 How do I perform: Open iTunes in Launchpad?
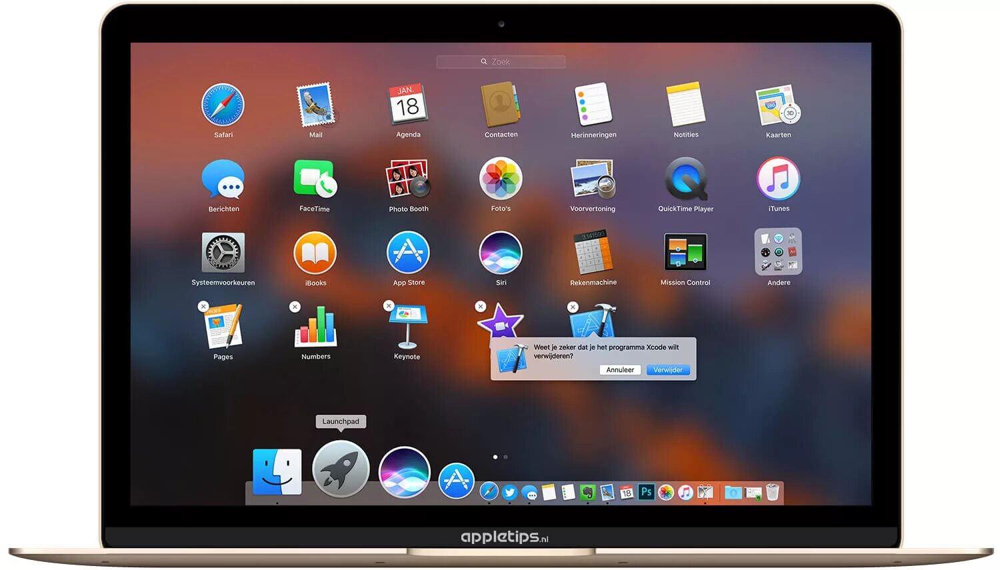pyautogui.click(x=778, y=179)
